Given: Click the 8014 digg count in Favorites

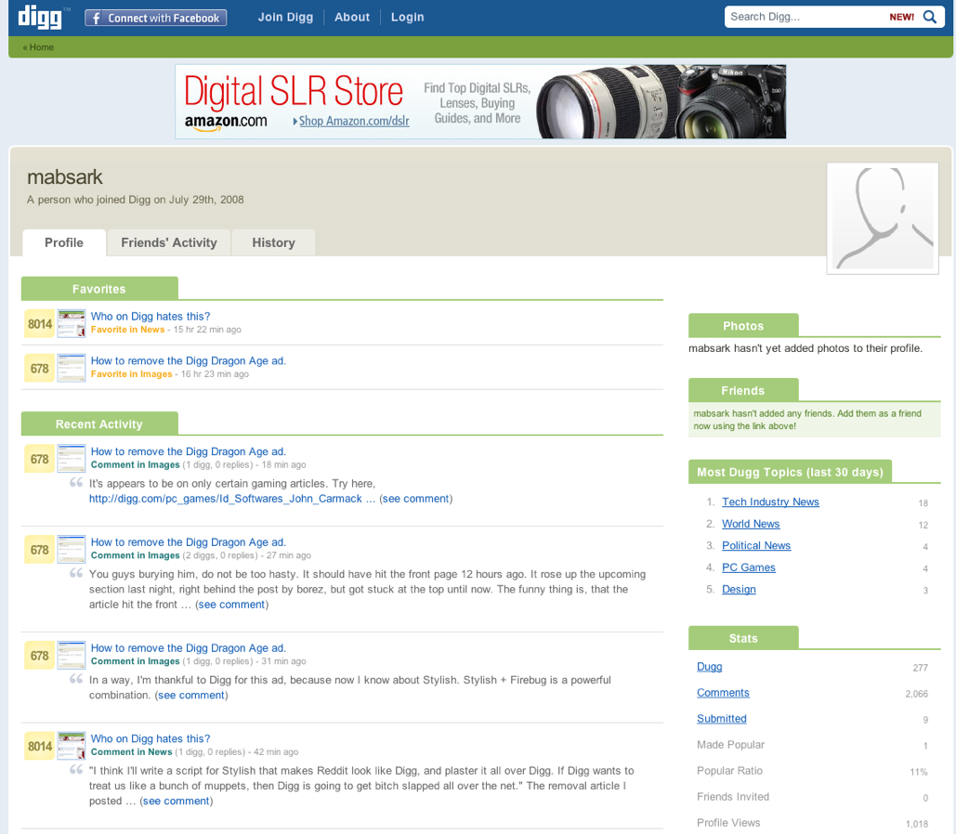Looking at the screenshot, I should coord(40,324).
